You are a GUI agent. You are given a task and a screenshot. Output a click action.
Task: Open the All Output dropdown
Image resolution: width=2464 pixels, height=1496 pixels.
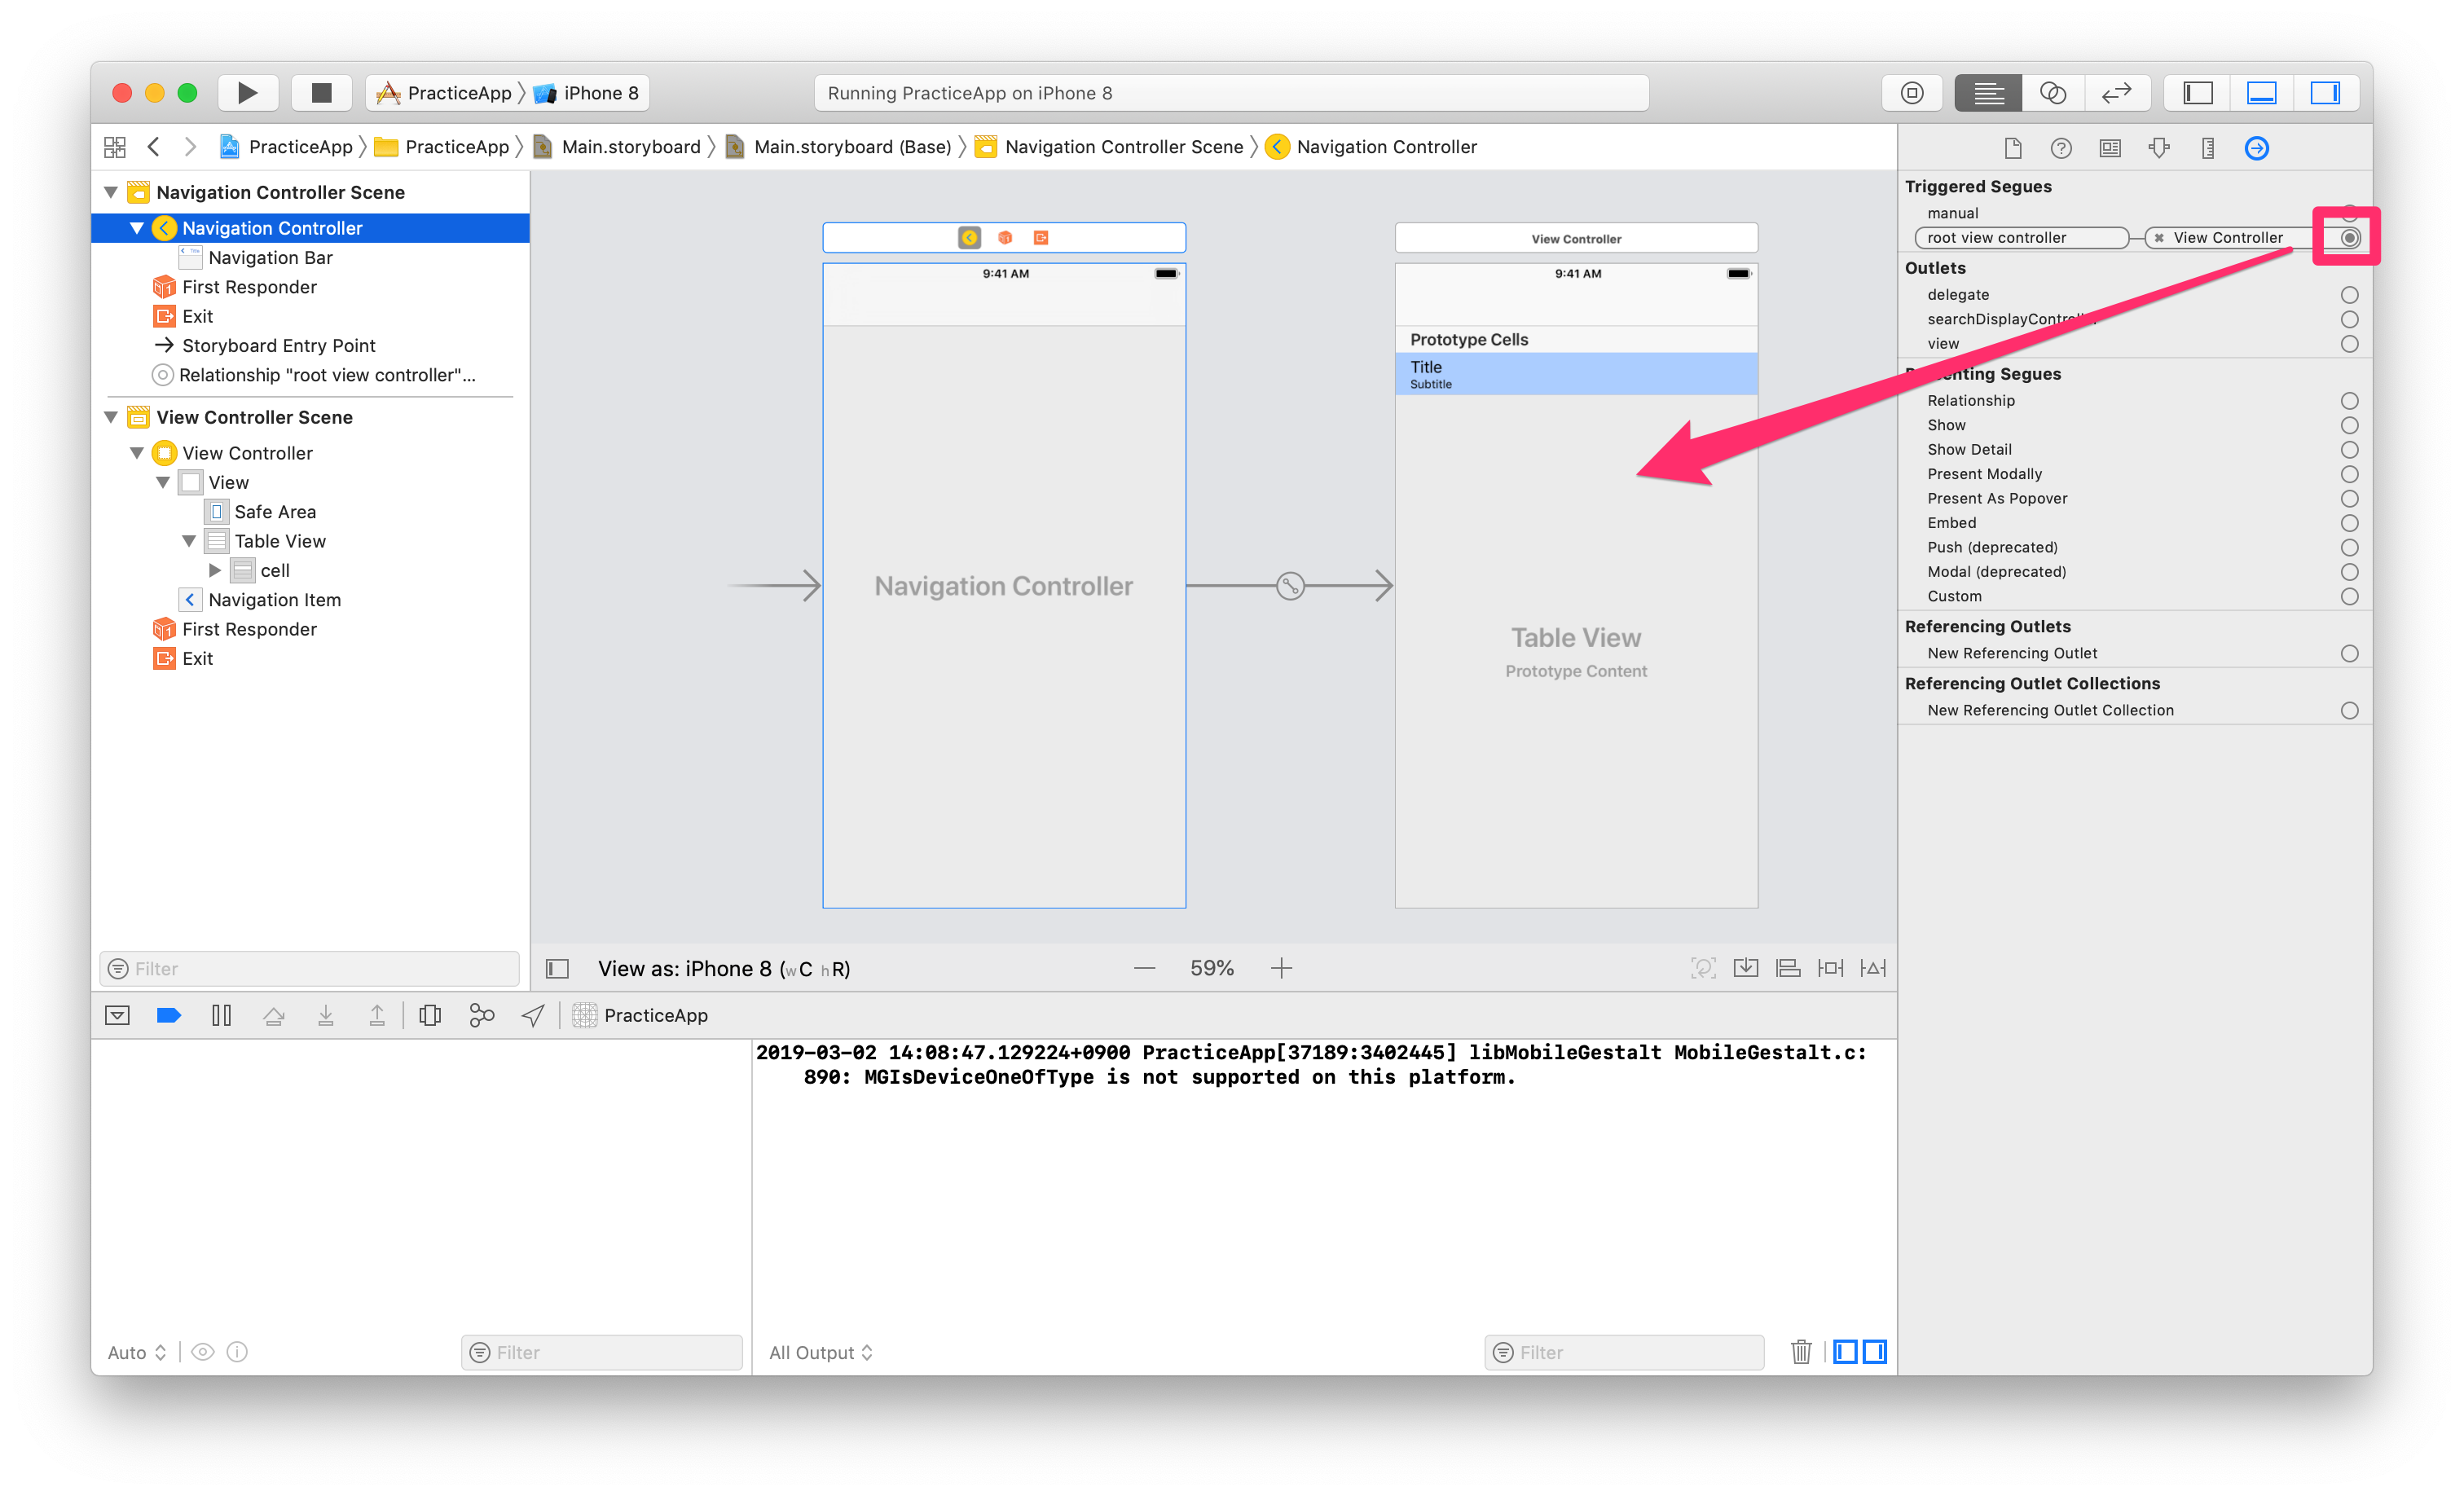click(820, 1352)
